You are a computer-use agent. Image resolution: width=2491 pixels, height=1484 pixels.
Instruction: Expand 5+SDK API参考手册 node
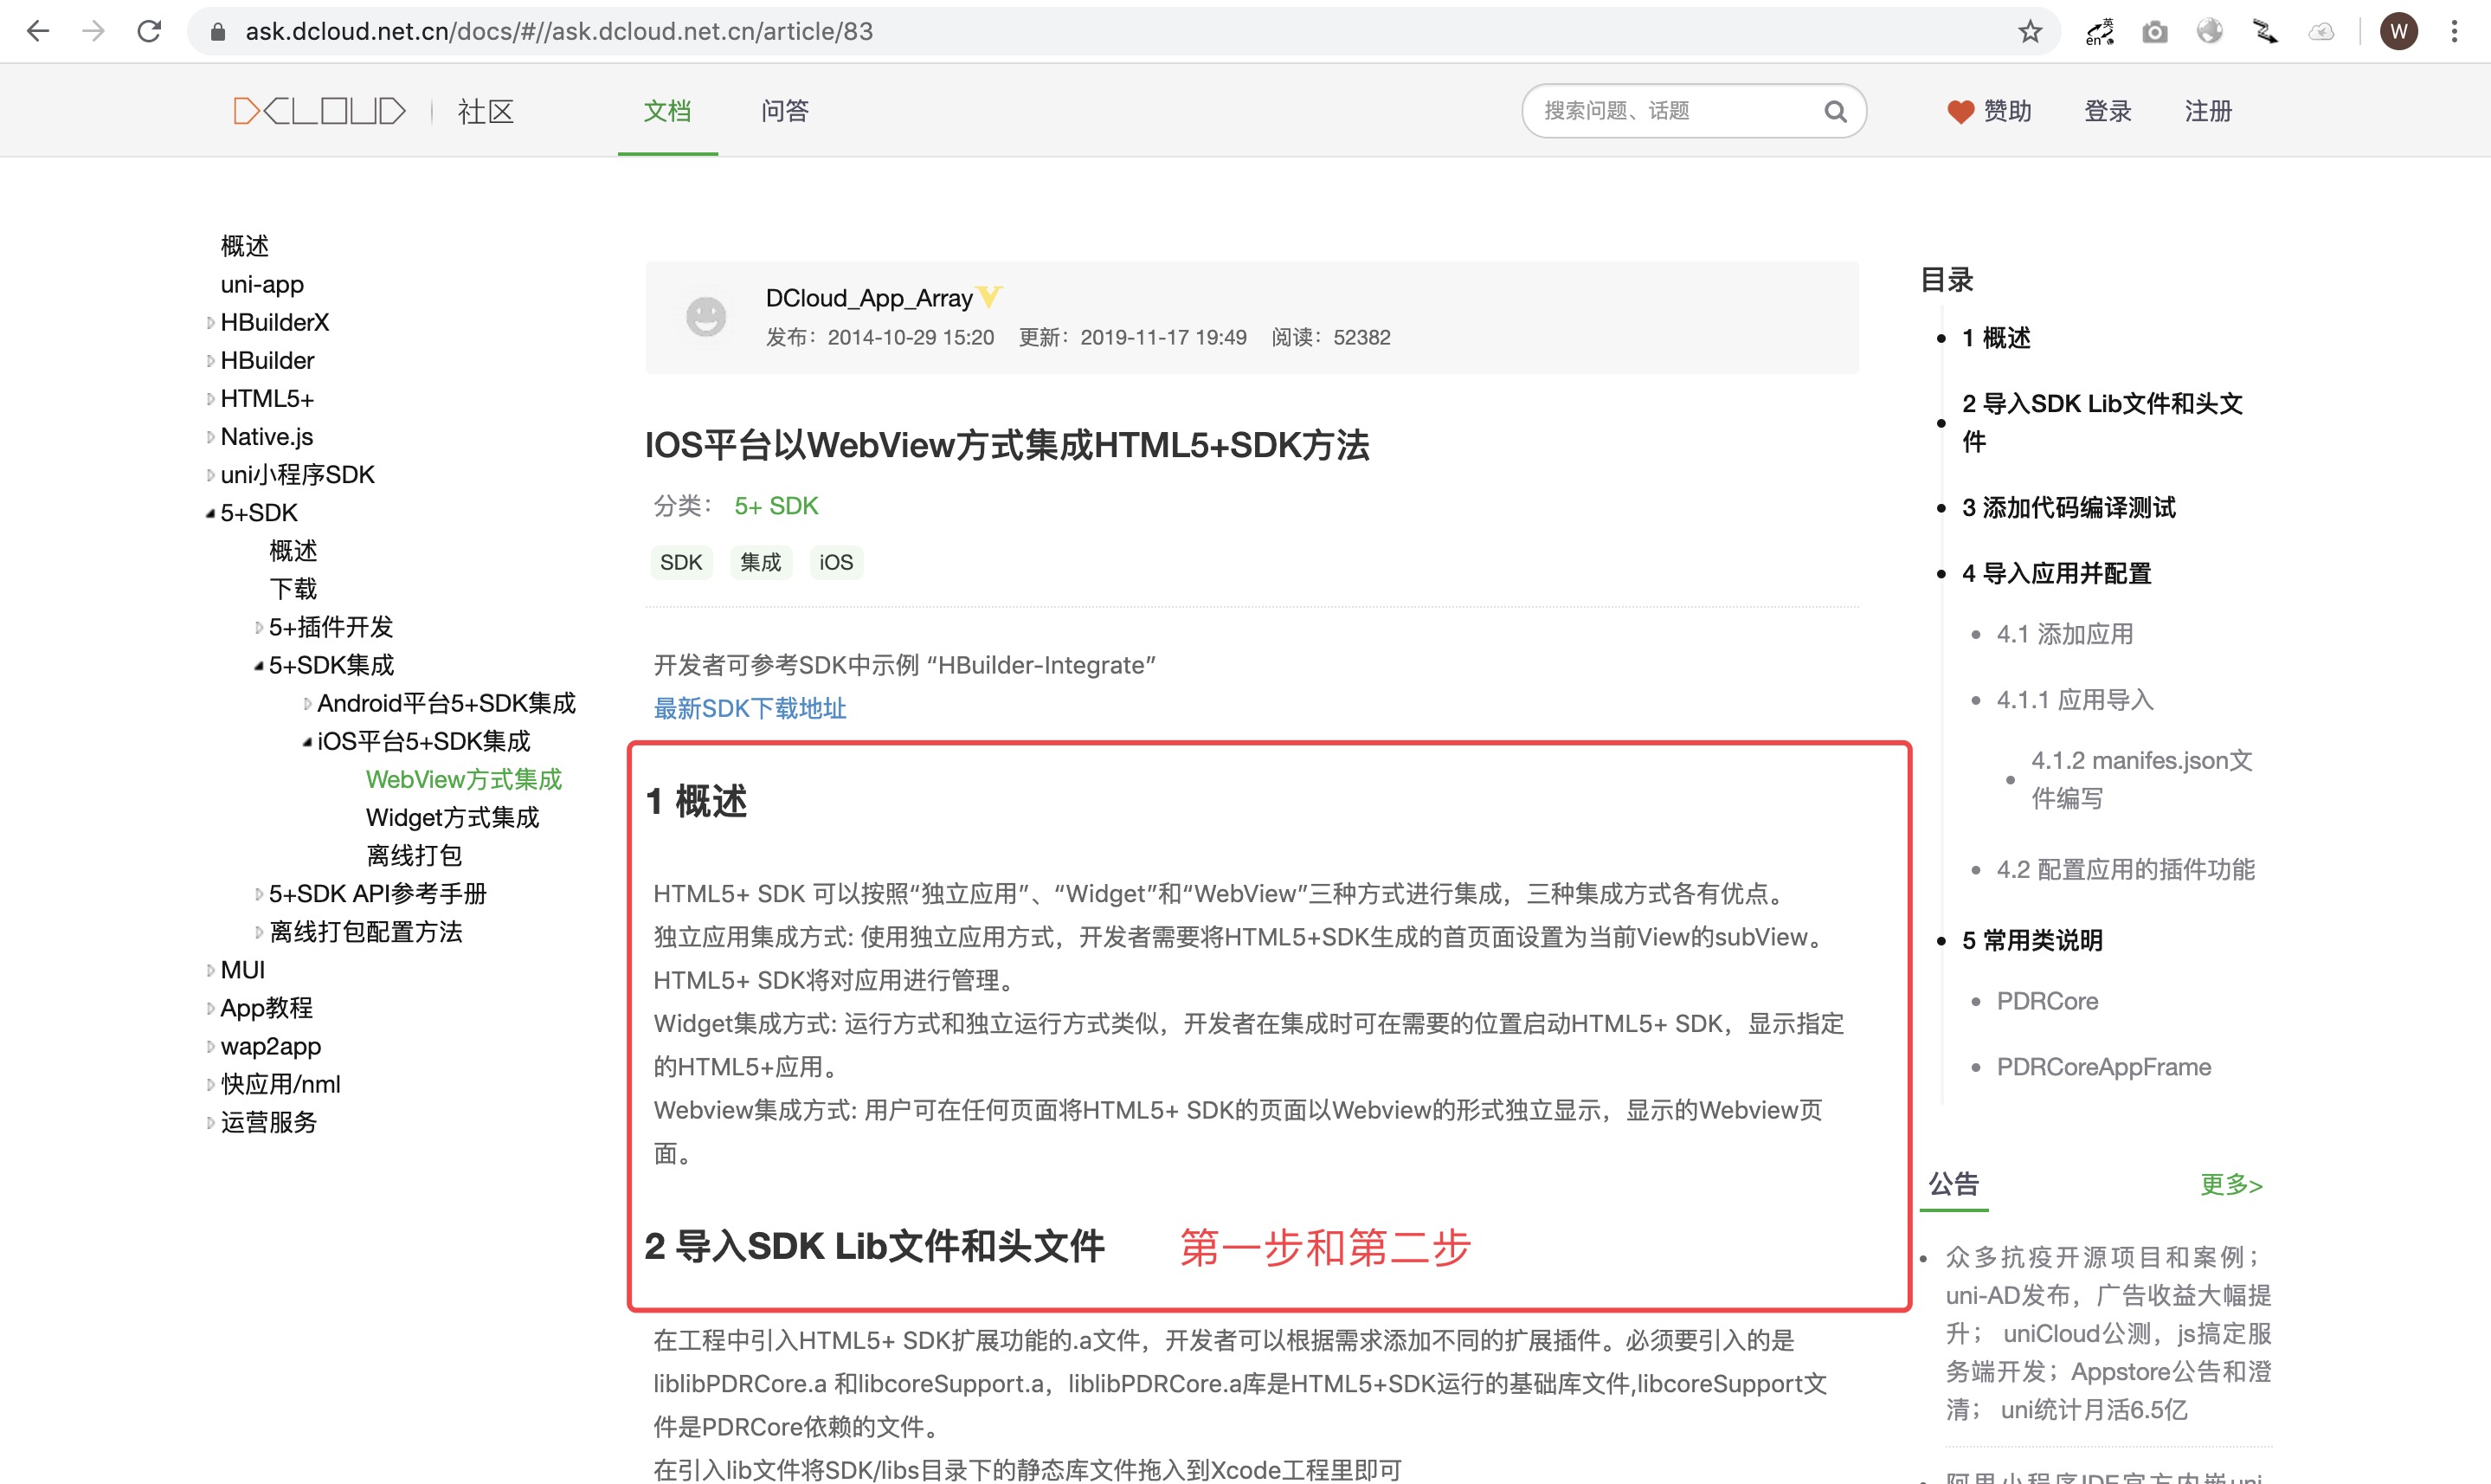[259, 894]
